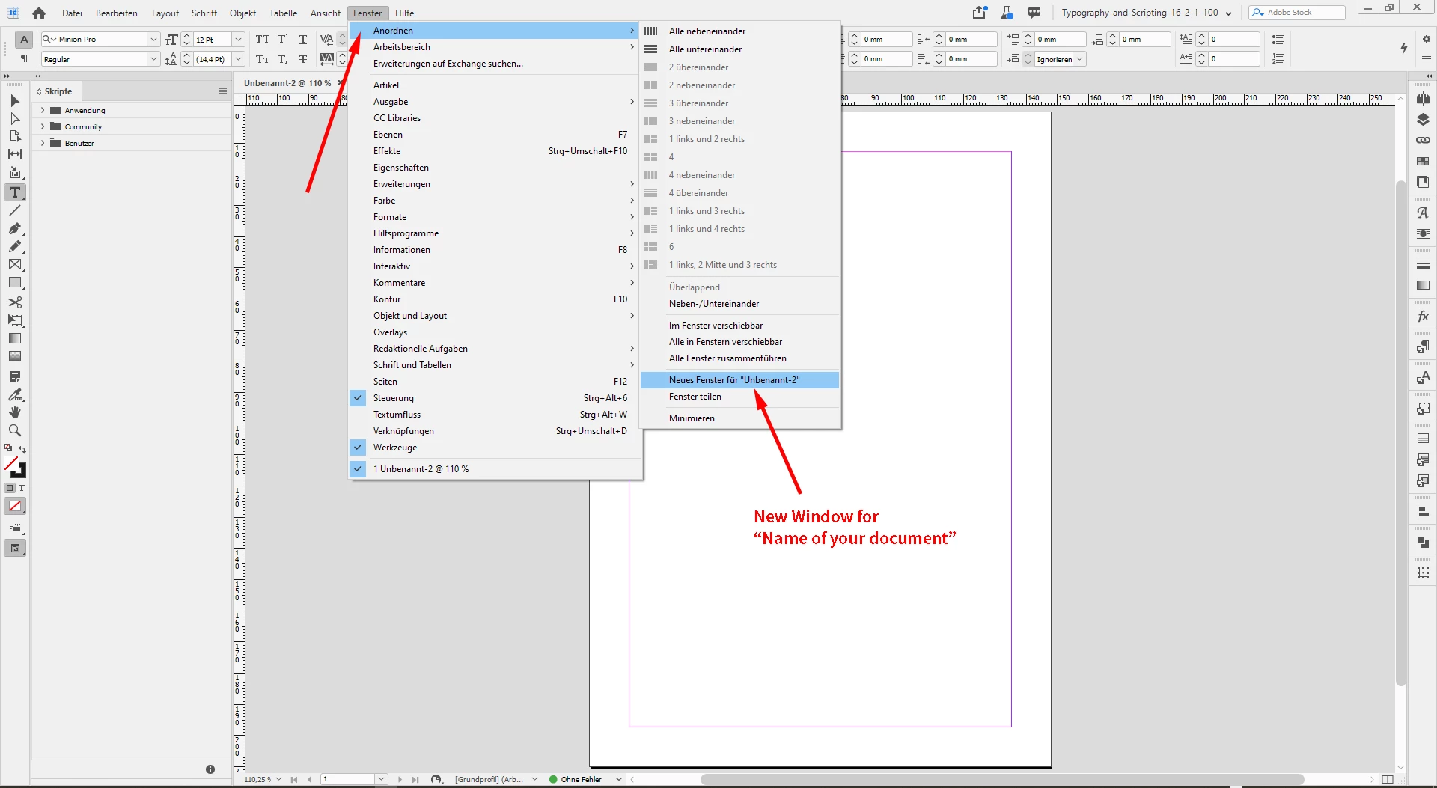Click Erweiterungen auf Exchange suchen
This screenshot has width=1437, height=788.
(495, 64)
